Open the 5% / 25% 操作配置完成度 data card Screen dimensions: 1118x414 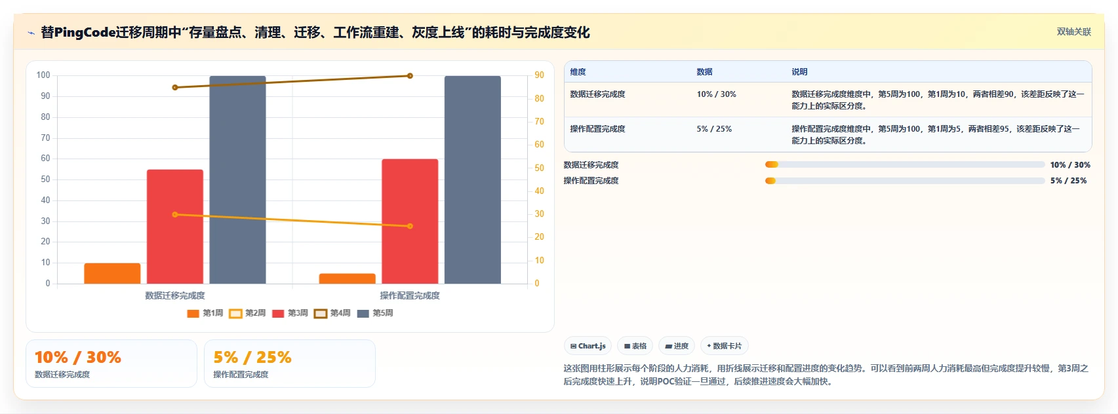290,364
